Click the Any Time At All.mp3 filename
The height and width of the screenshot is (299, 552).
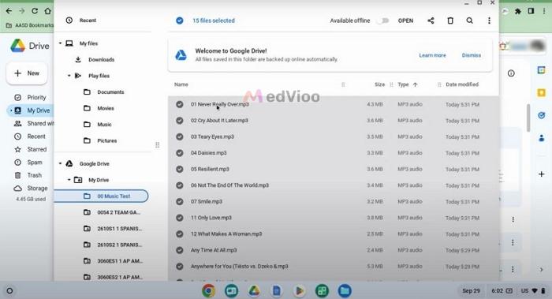pos(214,250)
